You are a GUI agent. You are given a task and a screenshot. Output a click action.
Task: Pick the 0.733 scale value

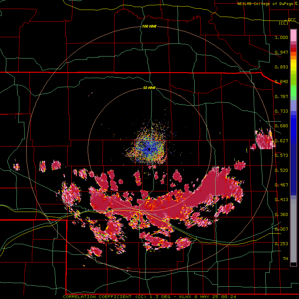(x=281, y=111)
